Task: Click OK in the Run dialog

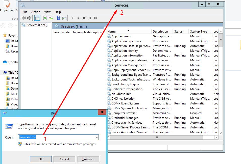Action: coord(41,159)
